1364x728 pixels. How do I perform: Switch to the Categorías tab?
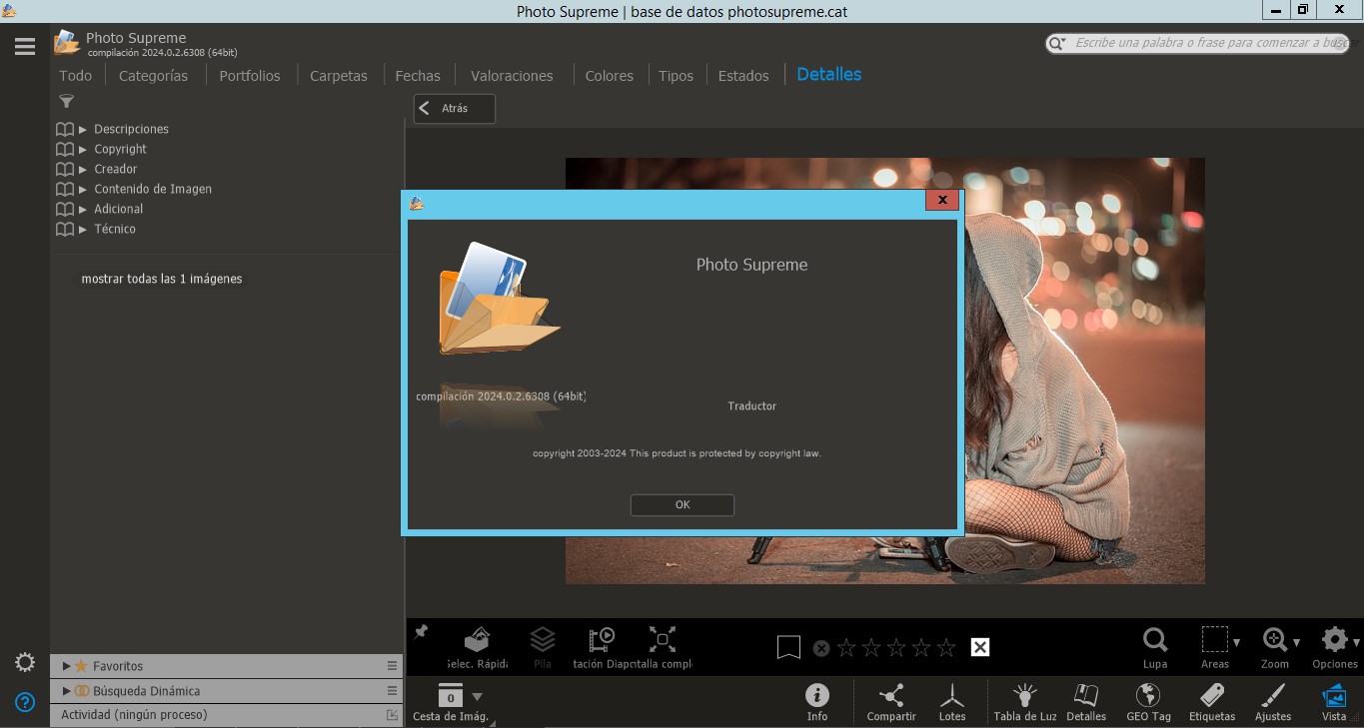pyautogui.click(x=153, y=76)
